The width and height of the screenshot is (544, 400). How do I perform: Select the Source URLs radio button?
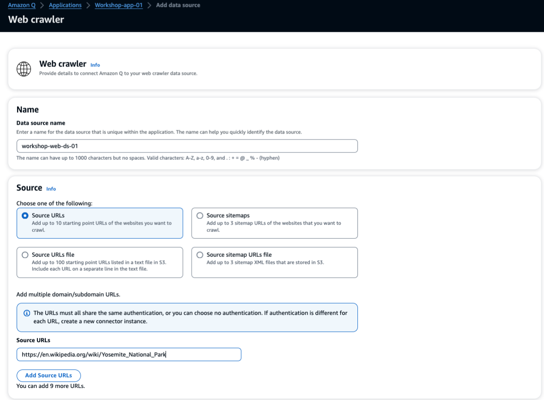click(25, 215)
